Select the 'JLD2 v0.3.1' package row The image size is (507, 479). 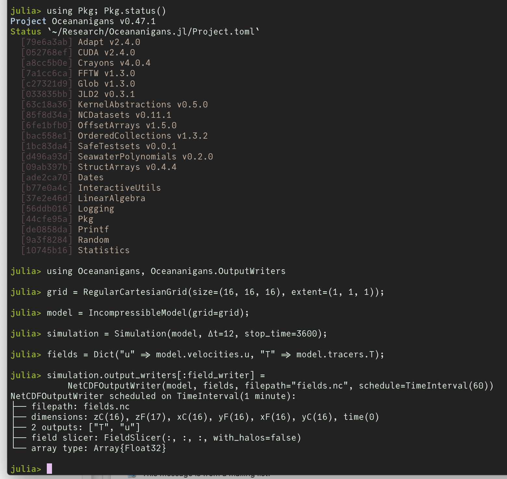point(78,94)
